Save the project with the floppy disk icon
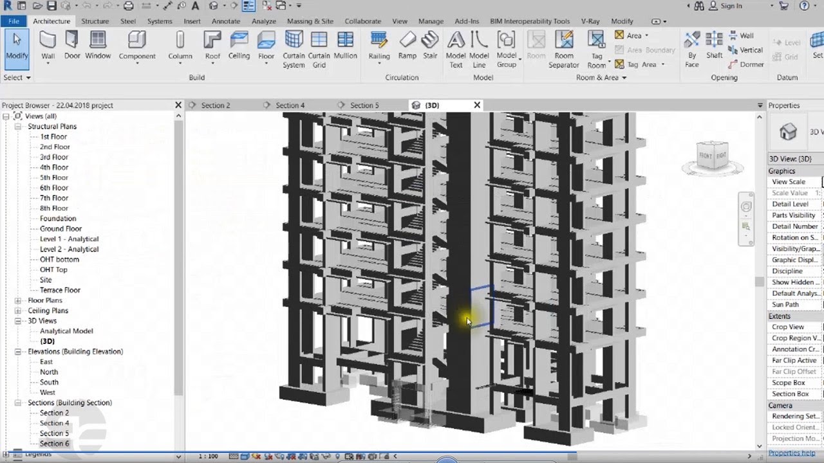 [51, 6]
